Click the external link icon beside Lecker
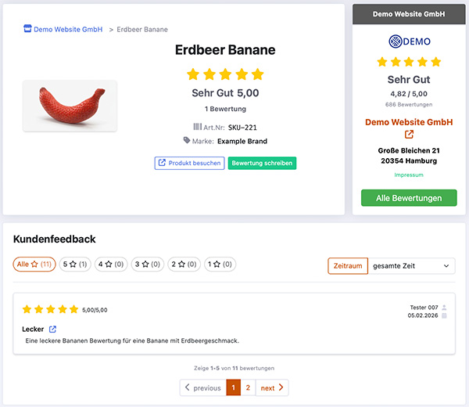The width and height of the screenshot is (469, 407). pyautogui.click(x=53, y=330)
